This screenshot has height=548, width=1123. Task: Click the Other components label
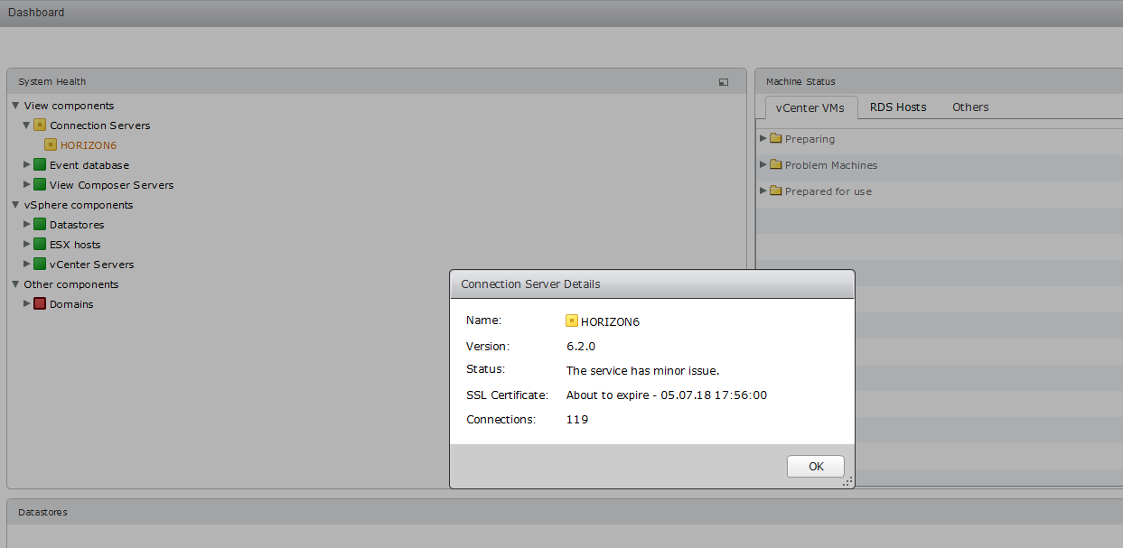[x=71, y=284]
